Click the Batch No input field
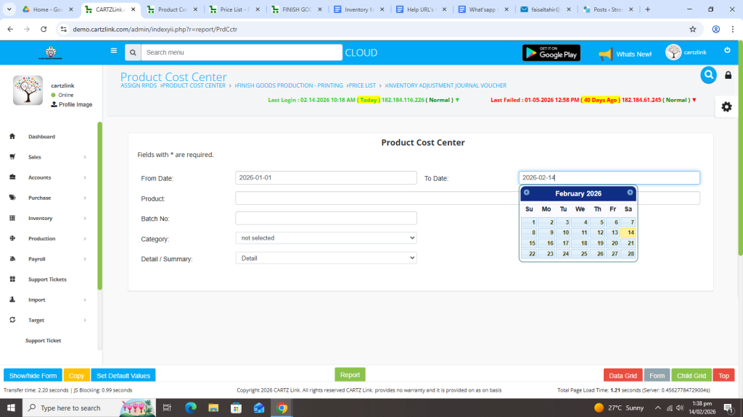 (x=326, y=218)
